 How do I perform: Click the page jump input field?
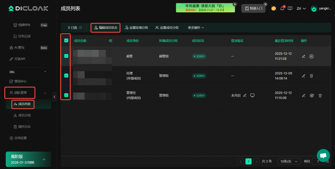coord(318,161)
